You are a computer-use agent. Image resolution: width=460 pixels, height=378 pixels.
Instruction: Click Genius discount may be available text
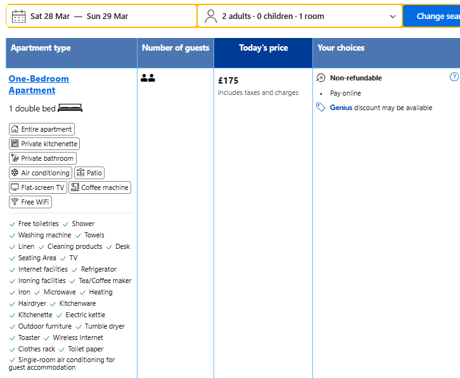(381, 108)
